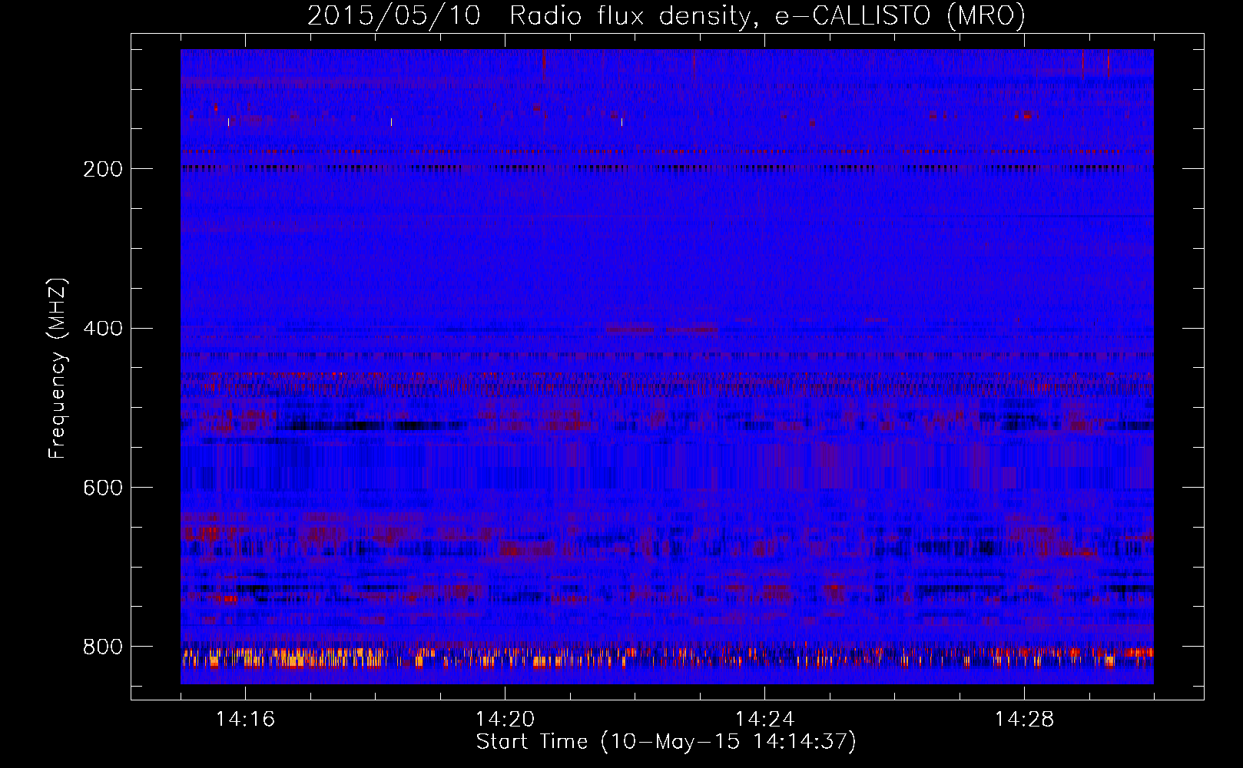Viewport: 1243px width, 768px height.
Task: Click the 600 frequency tick label
Action: 102,488
